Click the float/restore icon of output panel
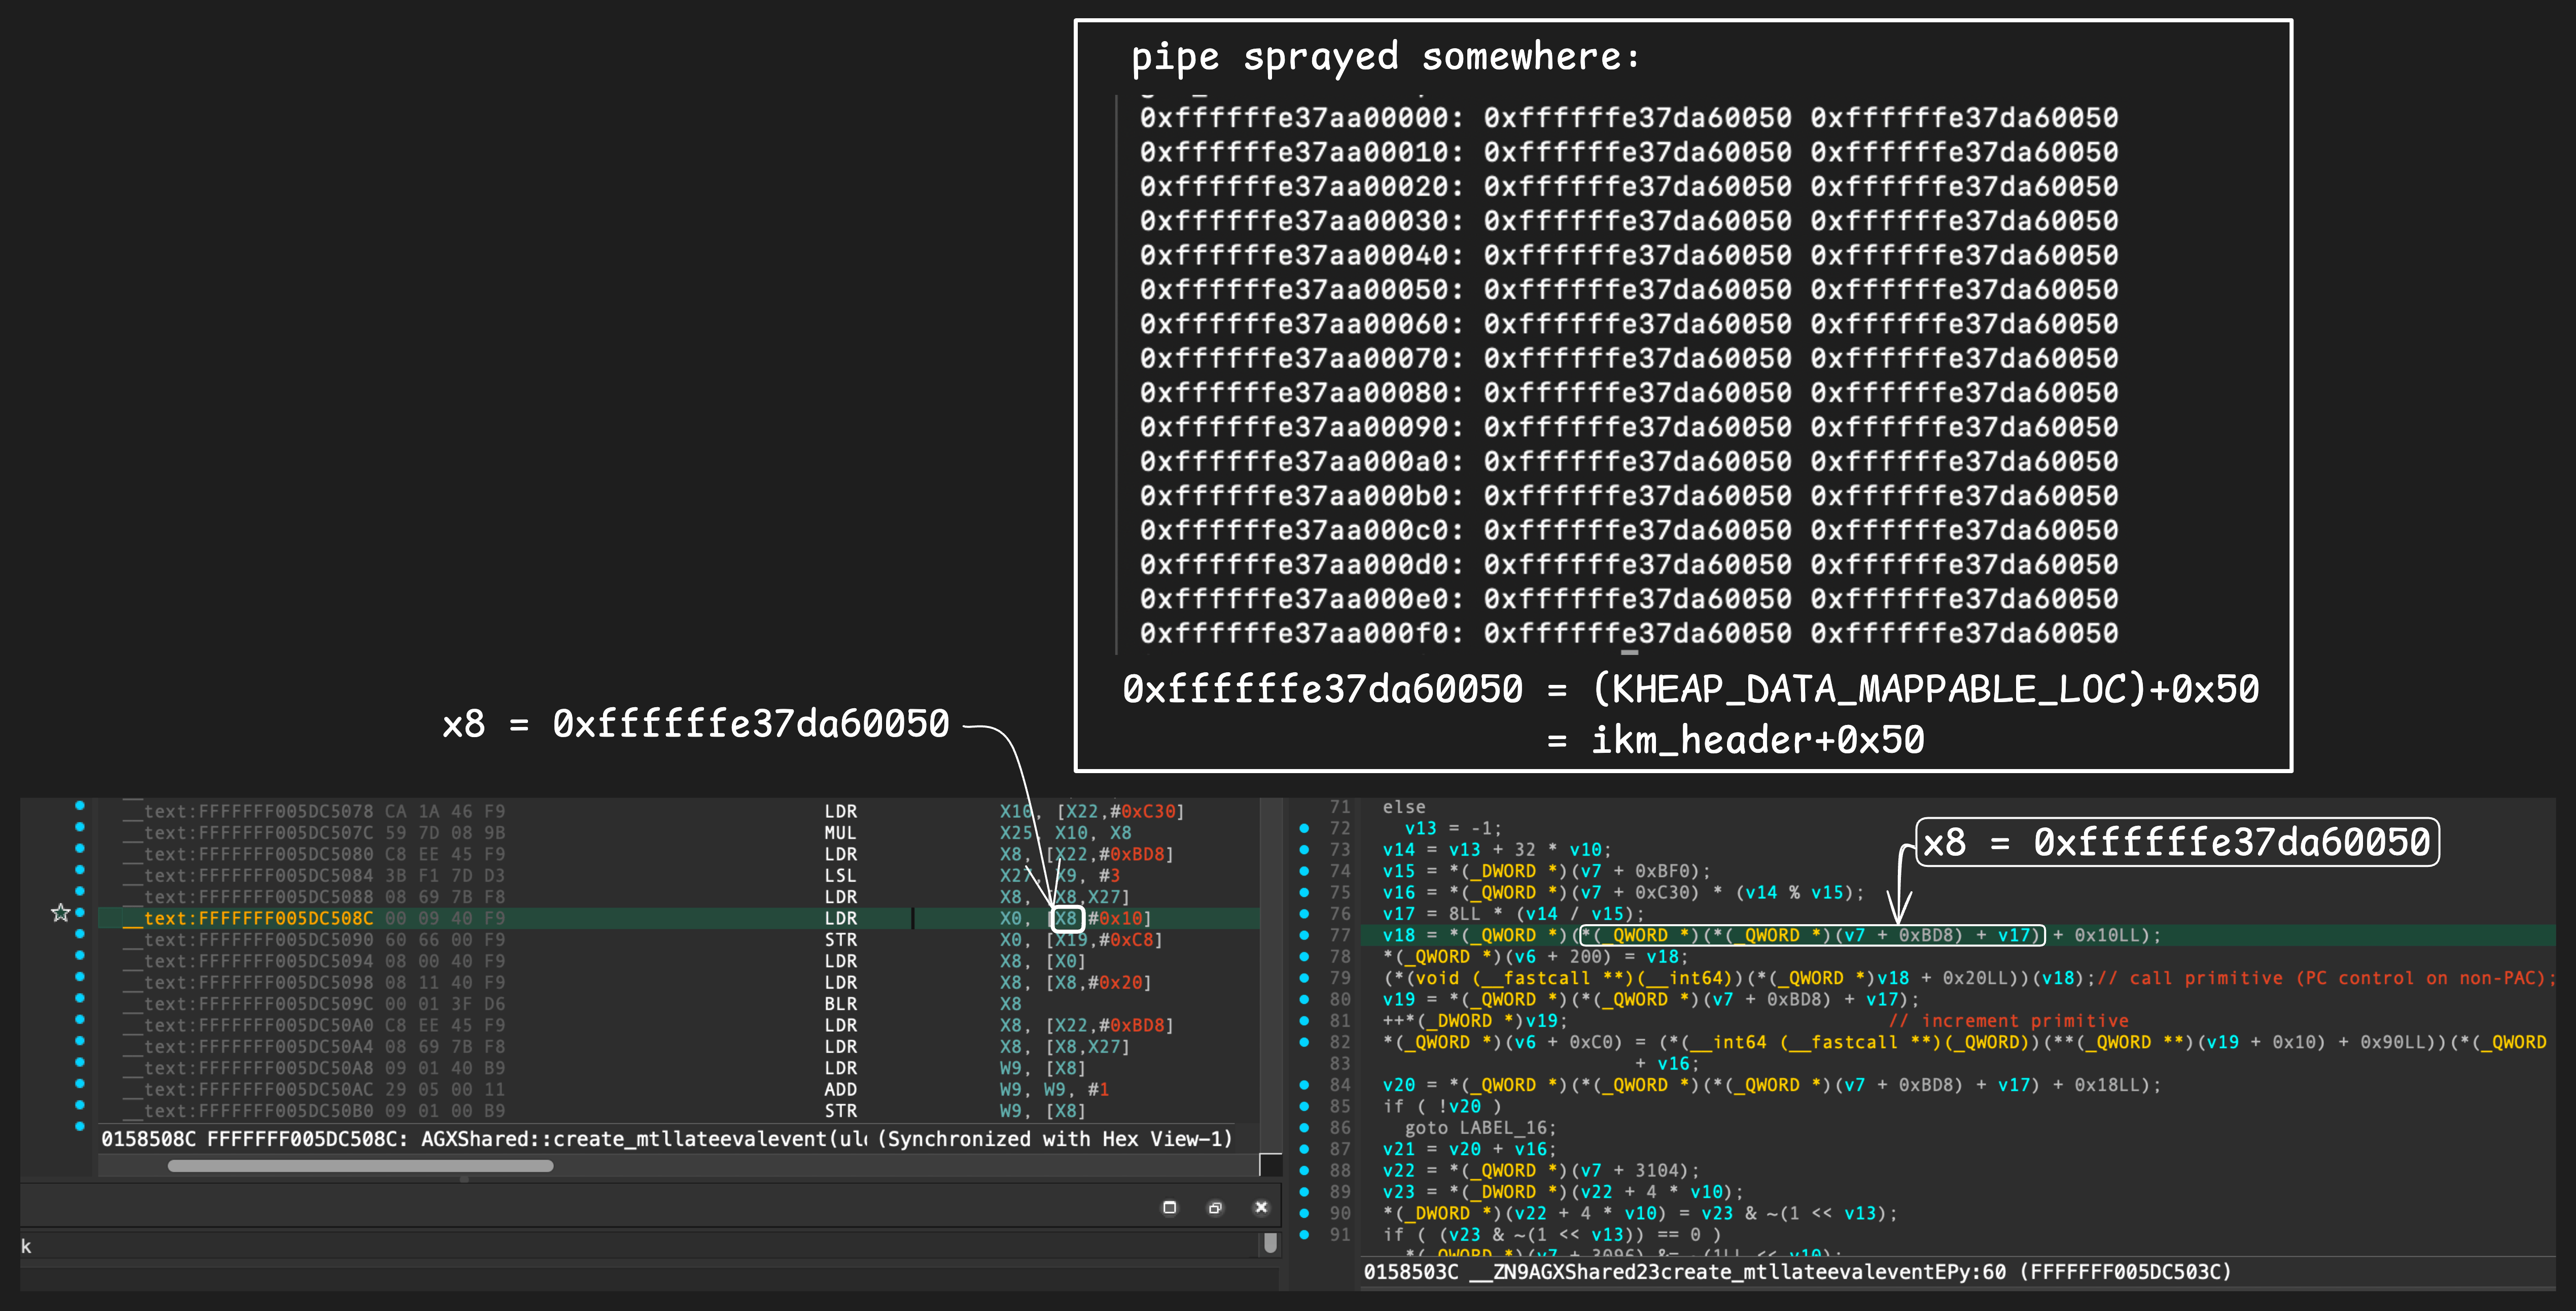Image resolution: width=2576 pixels, height=1311 pixels. pos(1215,1207)
